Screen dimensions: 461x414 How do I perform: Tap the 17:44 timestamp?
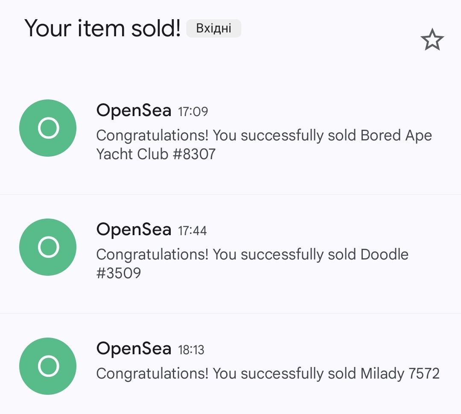point(192,231)
